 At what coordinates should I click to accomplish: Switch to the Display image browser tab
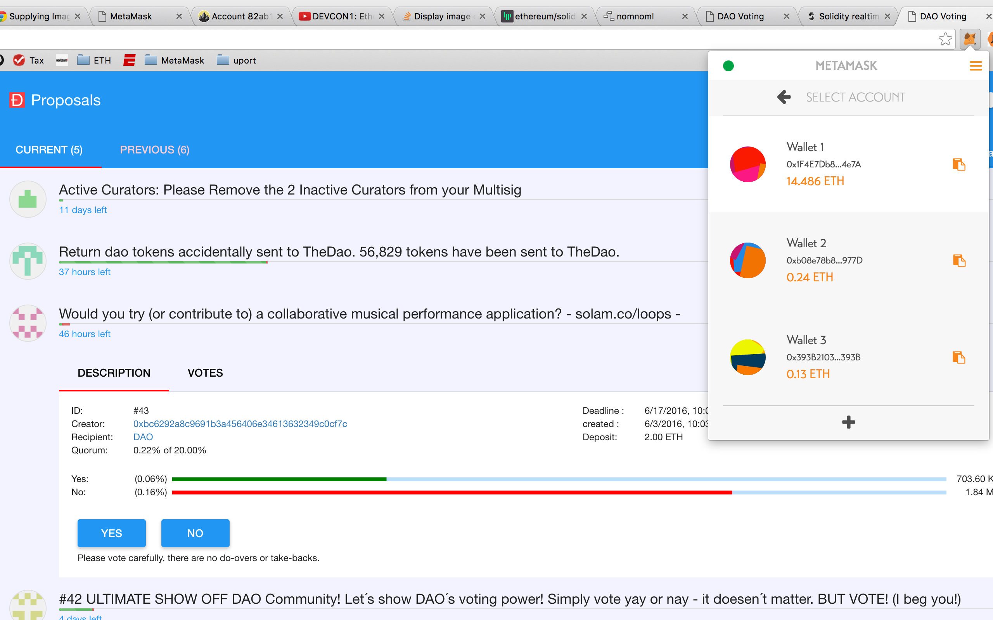tap(442, 16)
